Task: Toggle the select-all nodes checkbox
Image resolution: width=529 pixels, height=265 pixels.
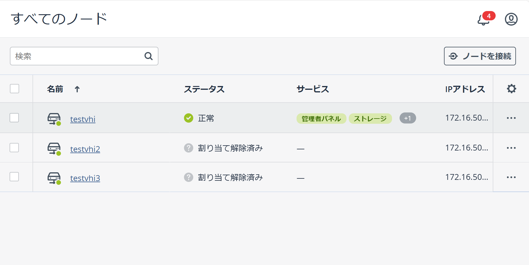Action: 15,89
